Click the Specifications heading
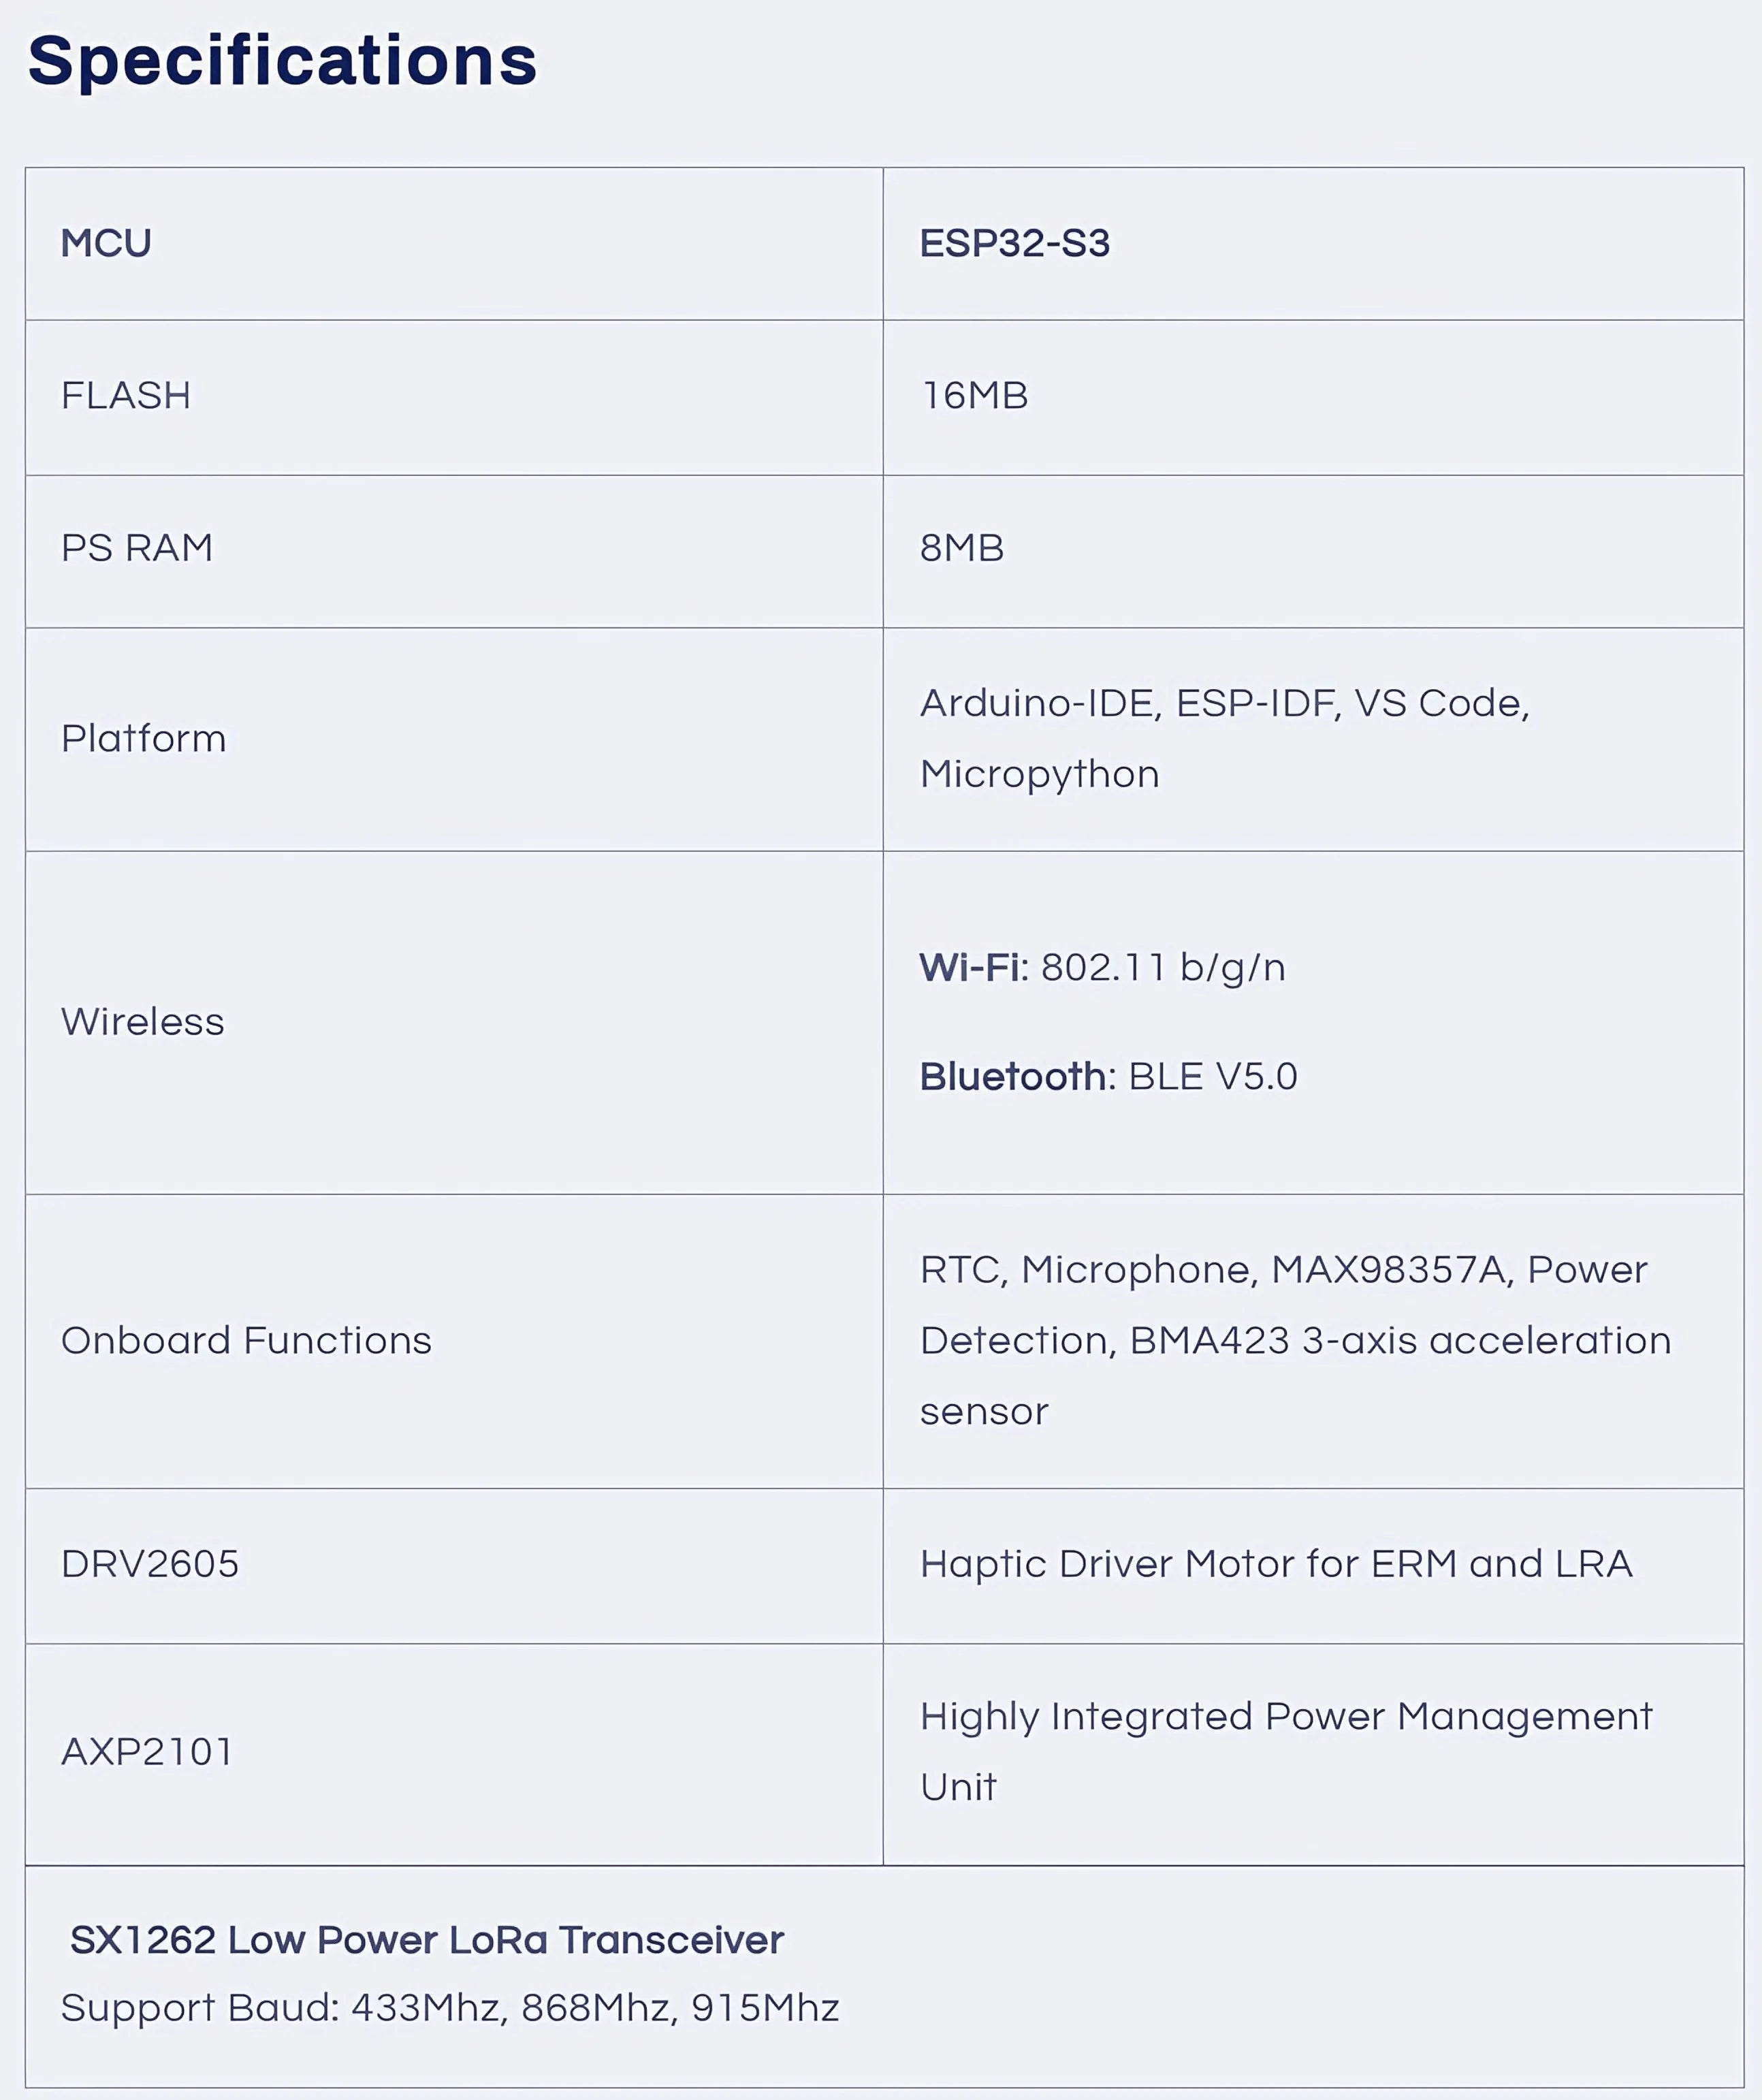1762x2100 pixels. pyautogui.click(x=282, y=61)
